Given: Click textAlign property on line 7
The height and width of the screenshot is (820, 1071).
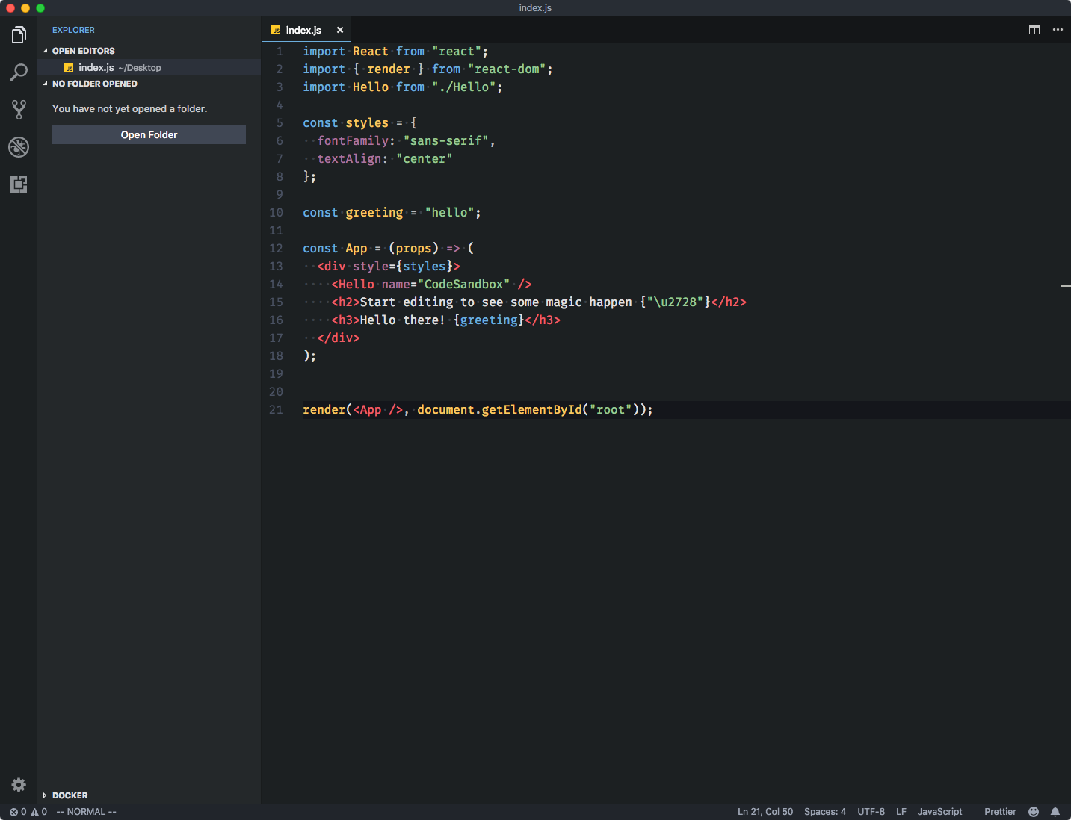Looking at the screenshot, I should pyautogui.click(x=349, y=158).
